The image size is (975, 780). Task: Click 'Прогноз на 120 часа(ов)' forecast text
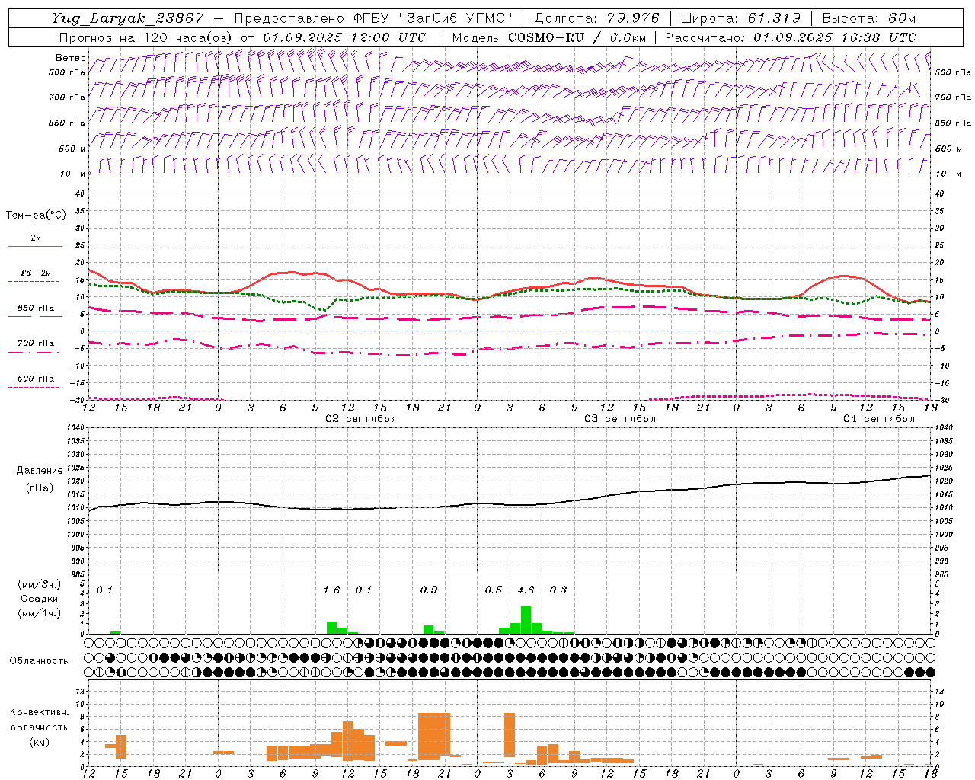(145, 37)
